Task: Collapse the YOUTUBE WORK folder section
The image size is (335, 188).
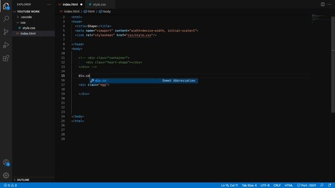Action: [28, 11]
